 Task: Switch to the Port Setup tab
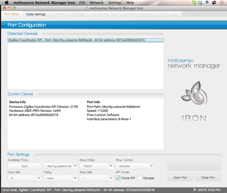(x=12, y=14)
